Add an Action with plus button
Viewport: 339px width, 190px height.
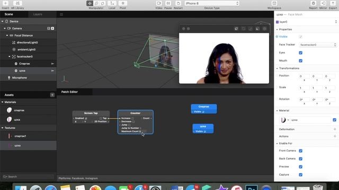tap(335, 136)
